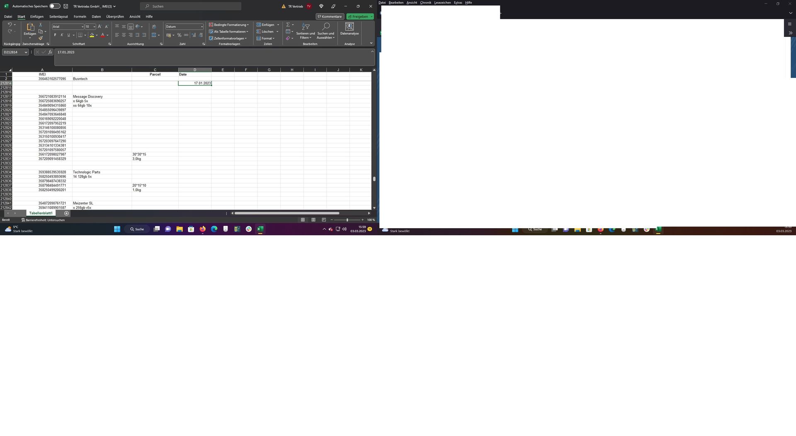This screenshot has height=436, width=796.
Task: Click the AutoSum sigma icon
Action: [x=288, y=25]
